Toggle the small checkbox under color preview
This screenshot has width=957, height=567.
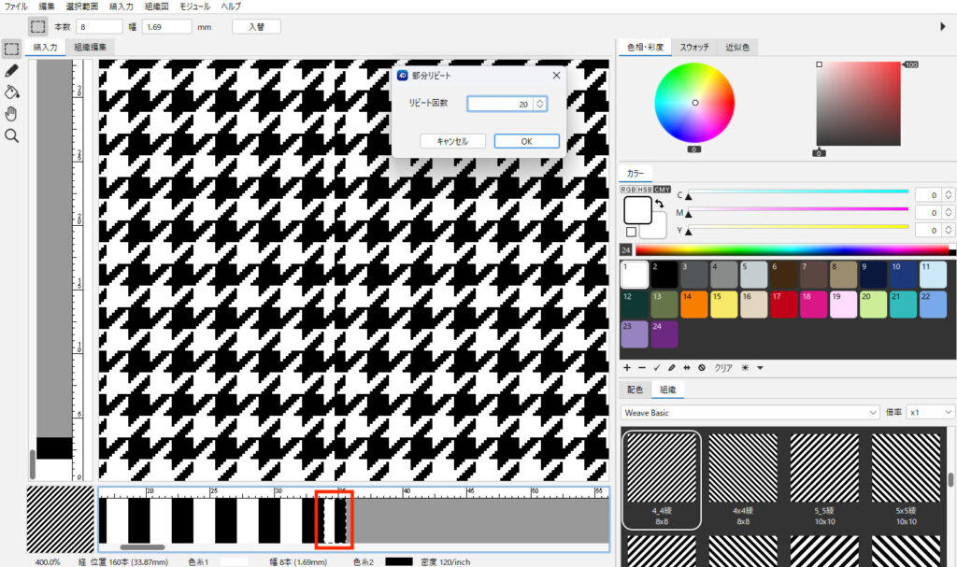tap(631, 232)
